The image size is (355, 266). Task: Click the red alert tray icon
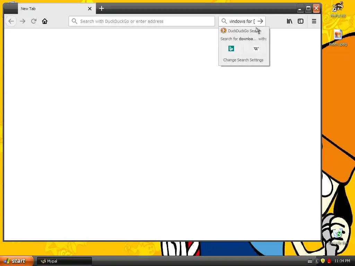[329, 261]
